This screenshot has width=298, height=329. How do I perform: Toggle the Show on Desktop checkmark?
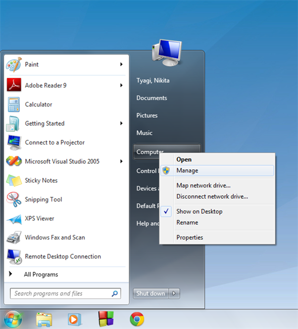tap(166, 211)
